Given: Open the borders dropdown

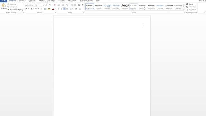Looking at the screenshot, I should click(x=82, y=9).
